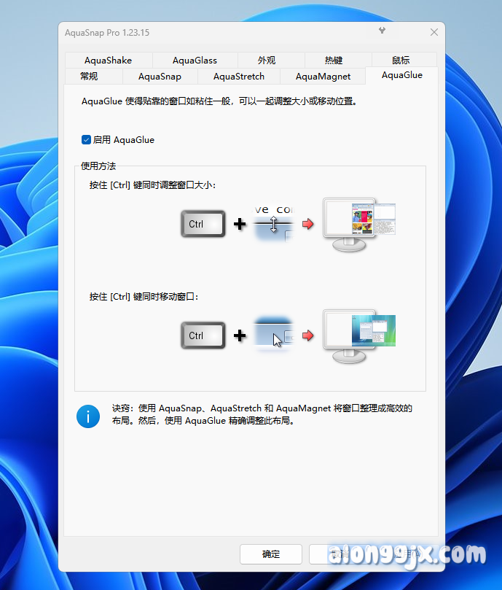
Task: Click the pin icon in the title bar
Action: (382, 31)
